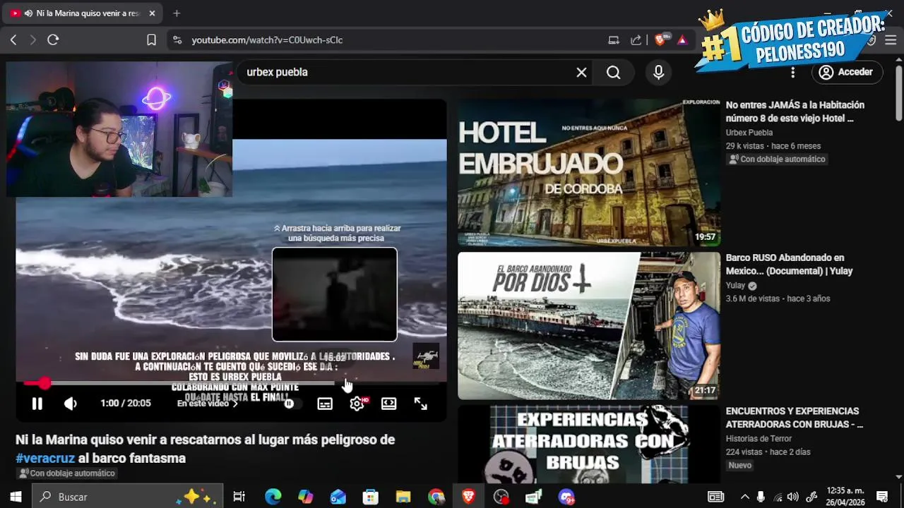
Task: Toggle subtitles with the captions icon
Action: (x=325, y=404)
